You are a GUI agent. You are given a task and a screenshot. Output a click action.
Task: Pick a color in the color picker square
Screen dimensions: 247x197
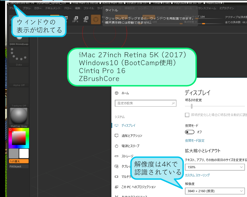point(19,138)
